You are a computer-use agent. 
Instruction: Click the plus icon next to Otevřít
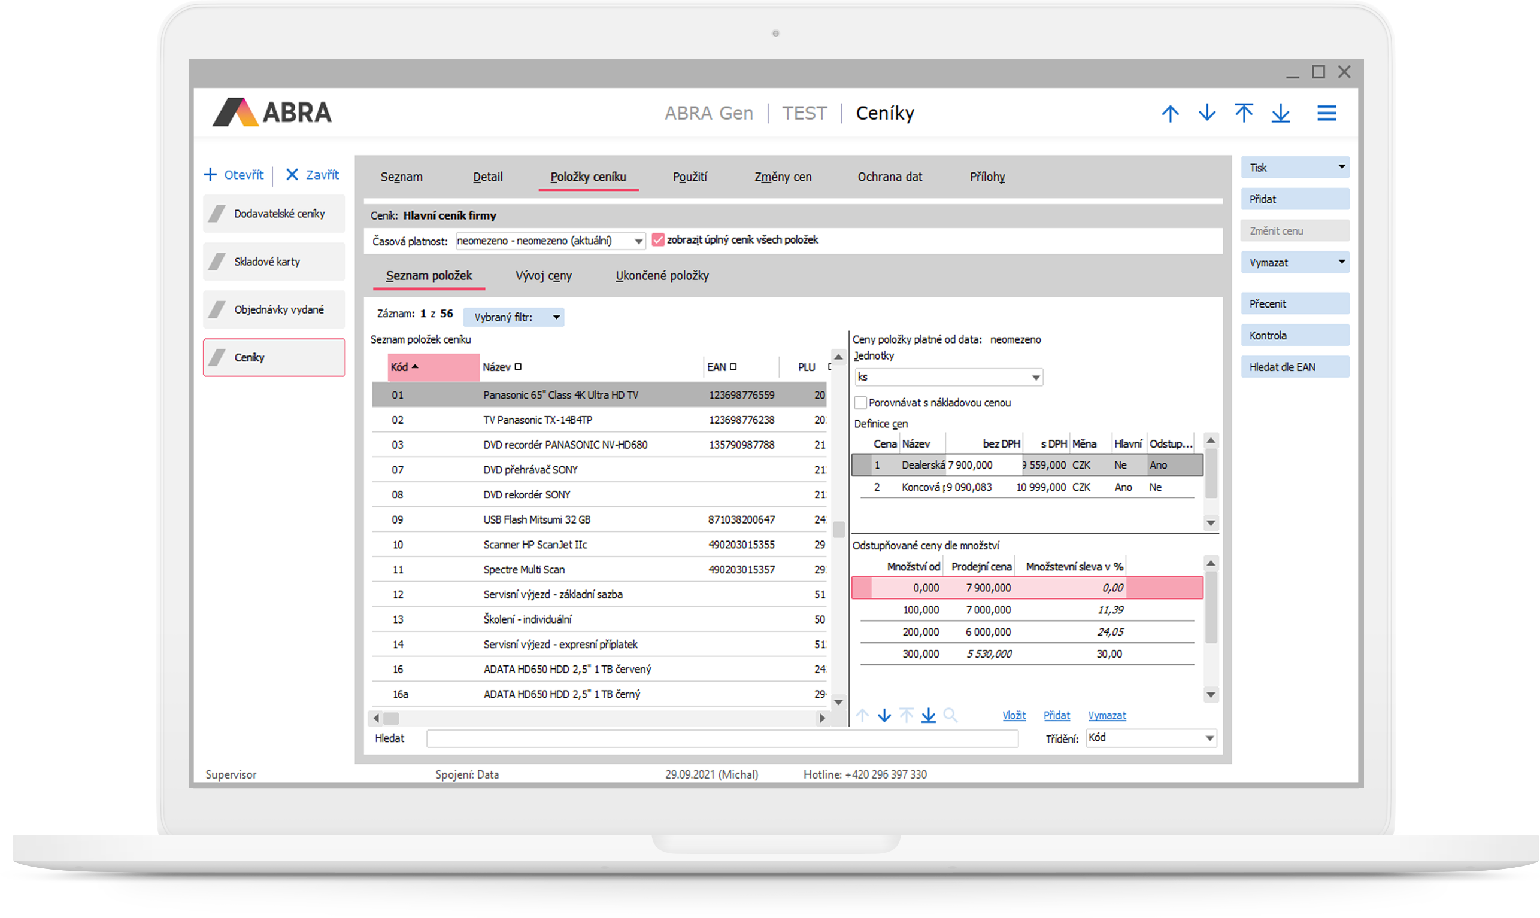tap(210, 175)
